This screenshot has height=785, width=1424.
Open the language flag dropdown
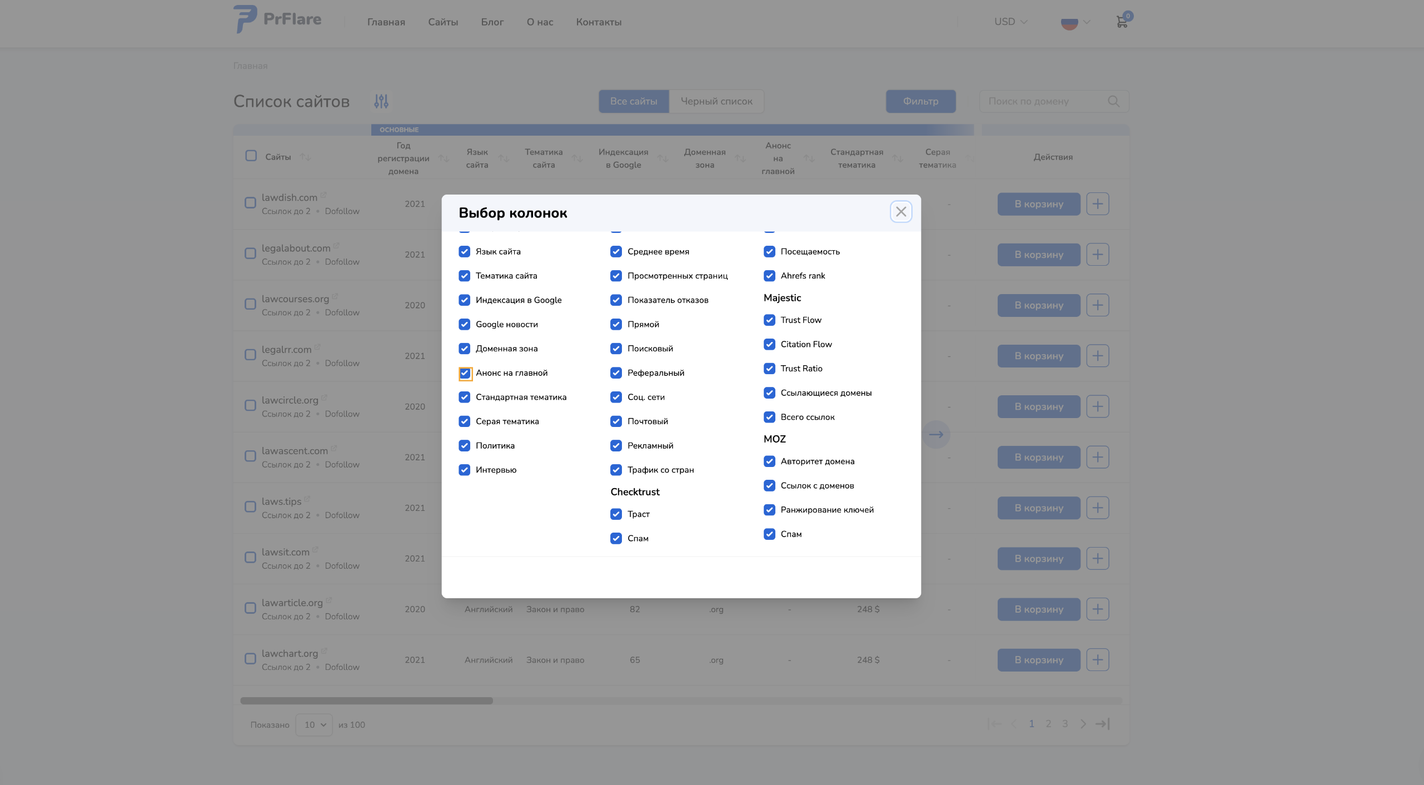pyautogui.click(x=1076, y=22)
